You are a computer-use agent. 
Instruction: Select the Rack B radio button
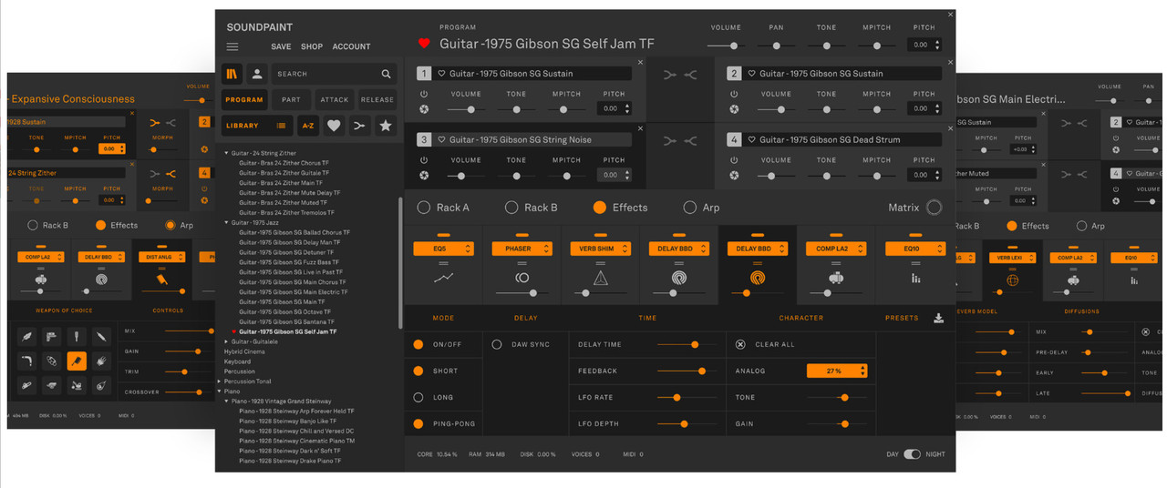511,208
